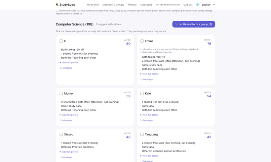Expand View full profile on Xiaoyu's card
This screenshot has width=271, height=162.
69,152
